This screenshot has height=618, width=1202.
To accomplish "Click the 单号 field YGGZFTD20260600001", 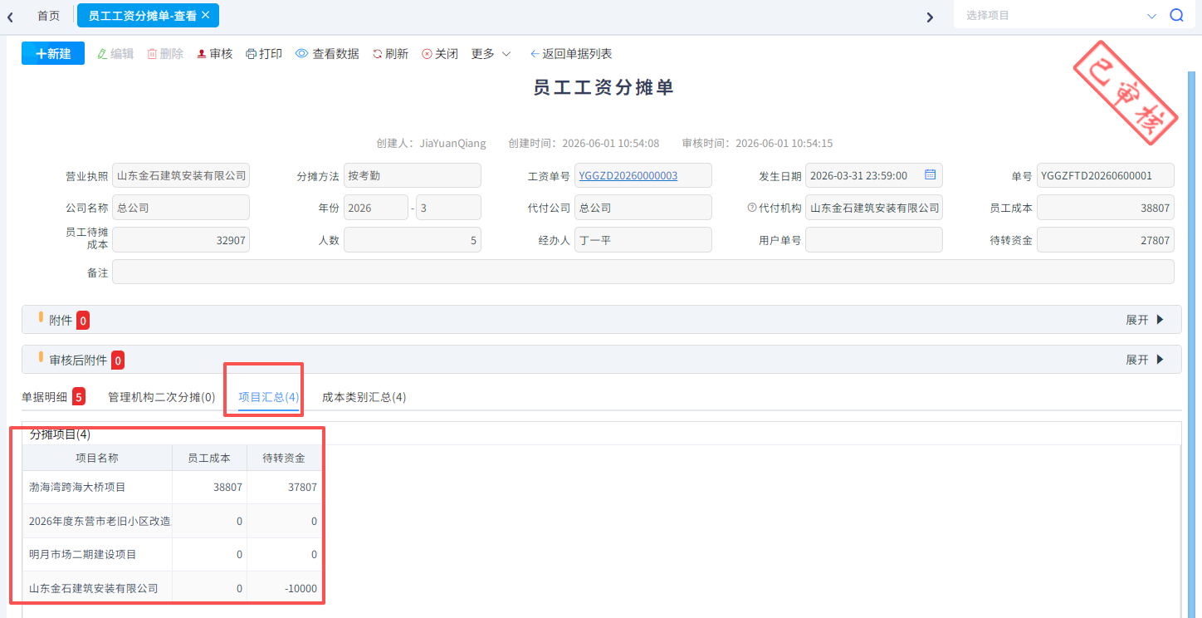I will point(1106,175).
